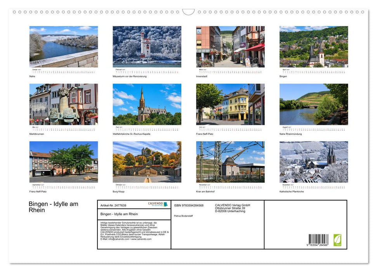Viewport: 377px width, 272px height.
Task: Click the 'Bingen' caption under April photo
Action: 283,76
